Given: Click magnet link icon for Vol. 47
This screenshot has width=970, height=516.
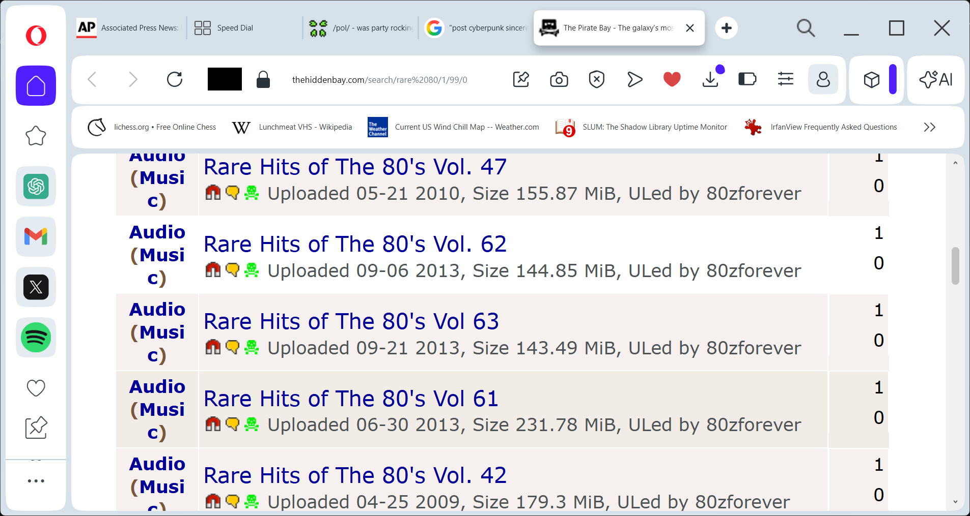Looking at the screenshot, I should click(x=213, y=192).
